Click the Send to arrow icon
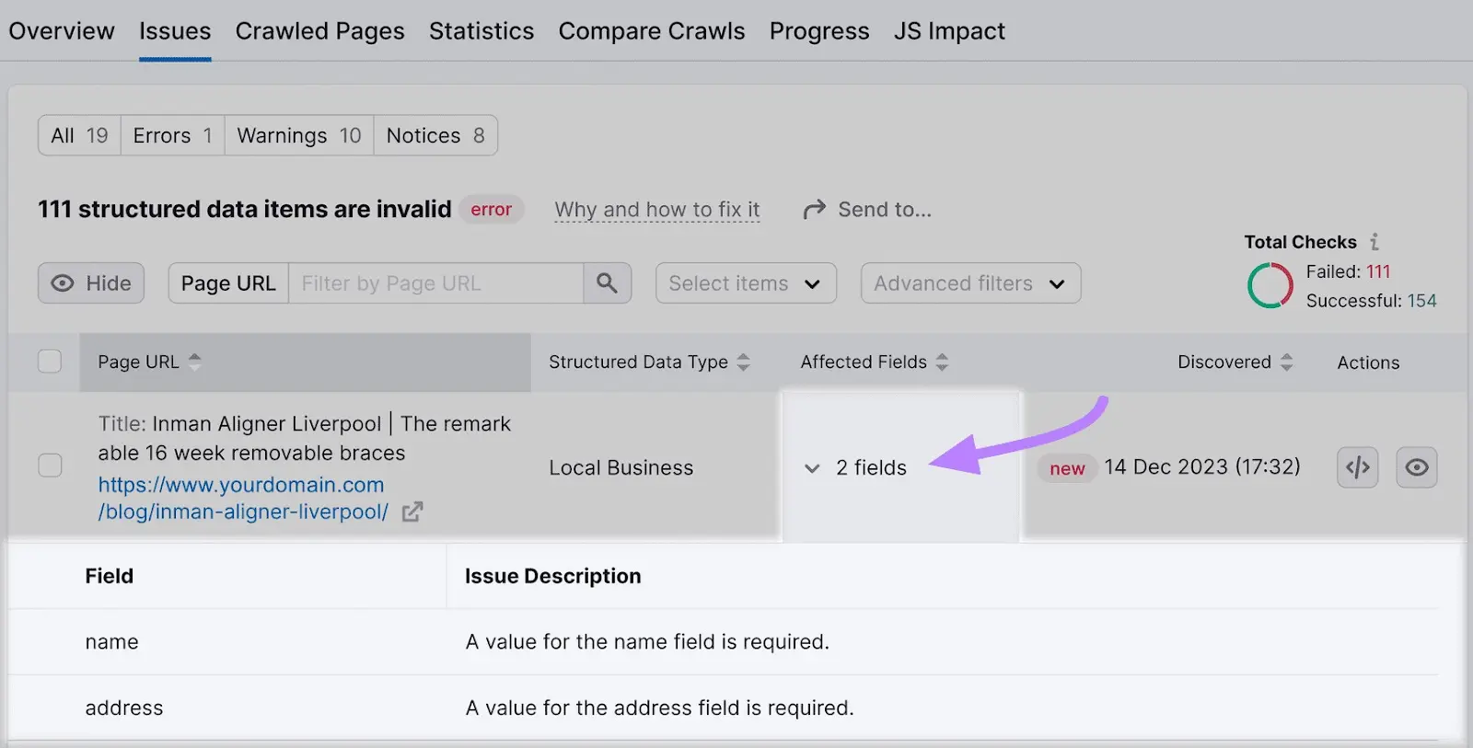 814,208
